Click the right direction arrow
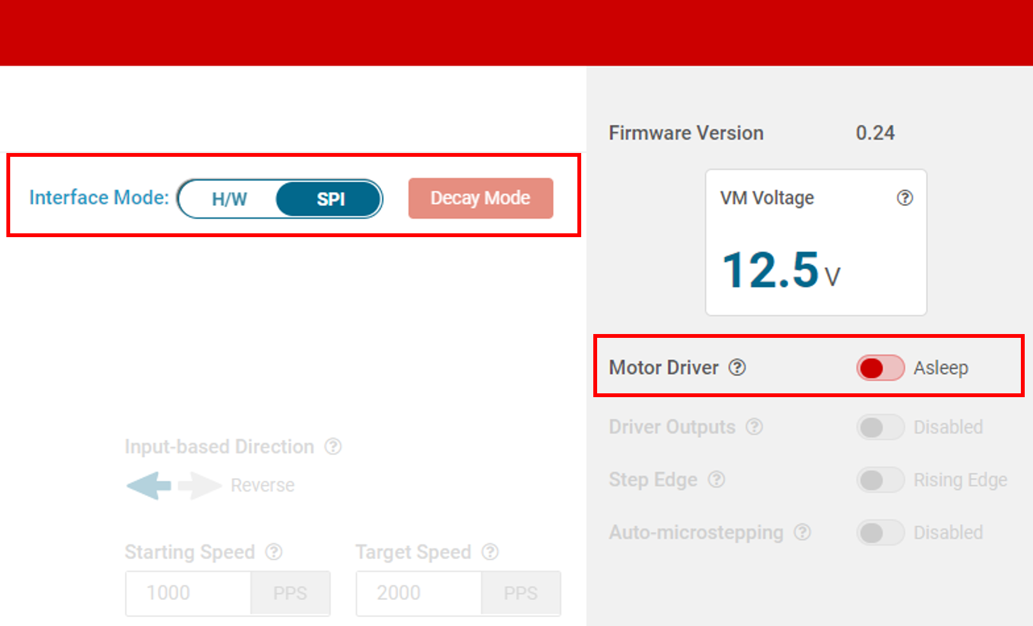The width and height of the screenshot is (1033, 626). coord(199,486)
